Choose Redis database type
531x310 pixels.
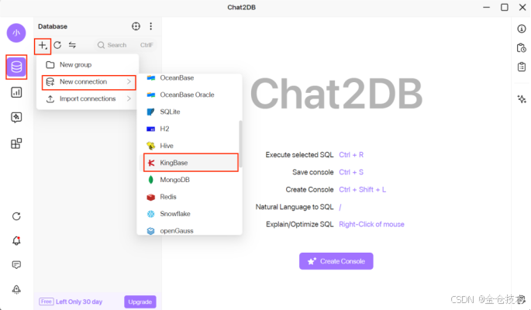189,197
